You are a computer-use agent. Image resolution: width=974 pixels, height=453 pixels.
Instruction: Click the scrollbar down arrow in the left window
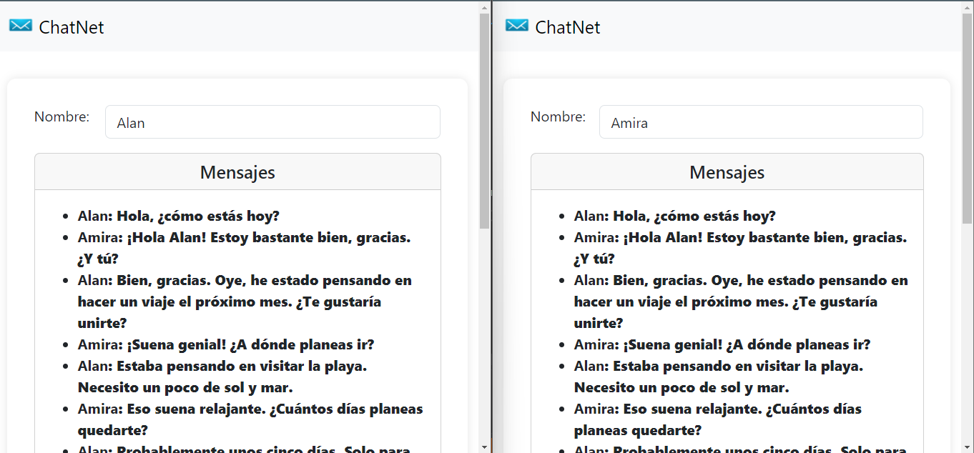click(x=486, y=446)
